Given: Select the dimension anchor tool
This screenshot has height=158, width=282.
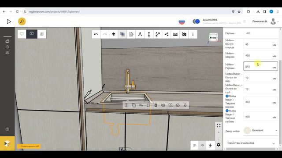Looking at the screenshot, I should pos(140,34).
